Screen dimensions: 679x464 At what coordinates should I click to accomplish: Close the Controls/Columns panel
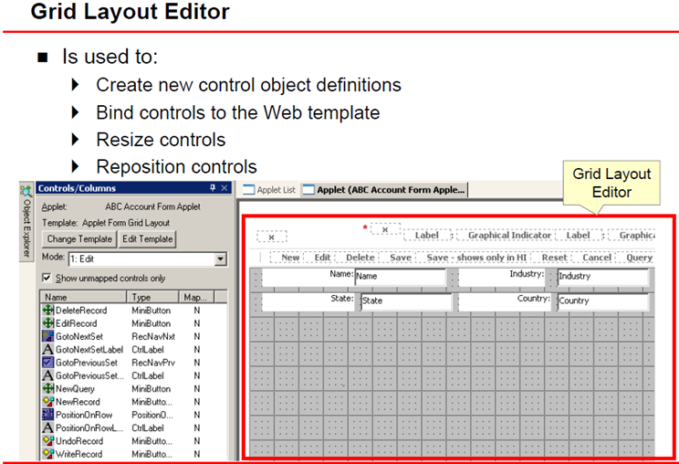click(x=225, y=187)
